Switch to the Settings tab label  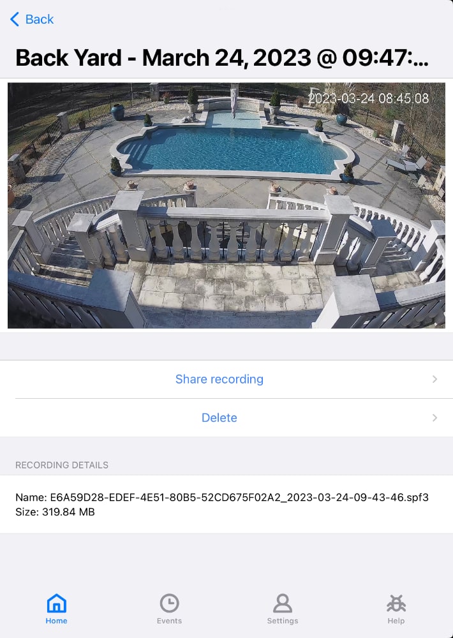(283, 621)
